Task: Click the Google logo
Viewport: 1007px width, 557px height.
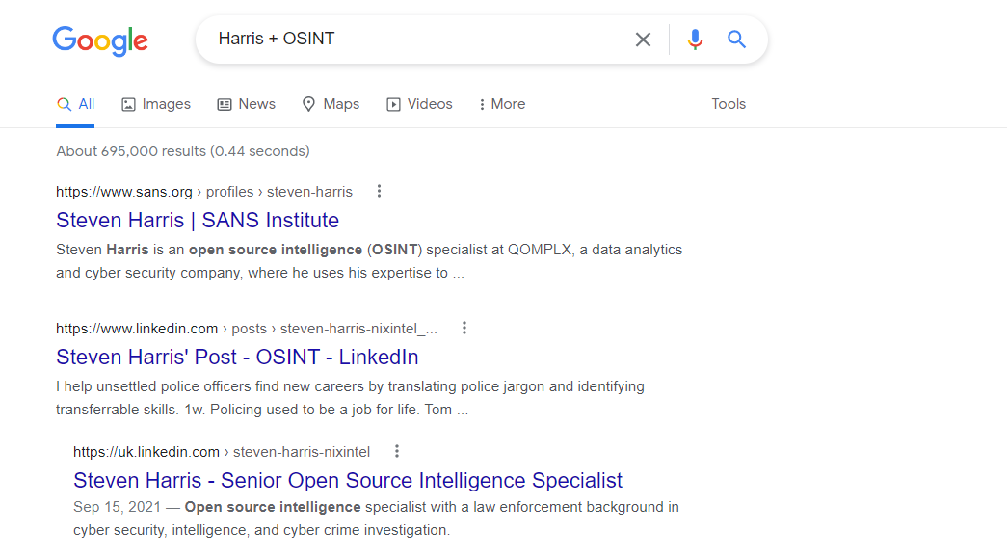Action: pos(100,40)
